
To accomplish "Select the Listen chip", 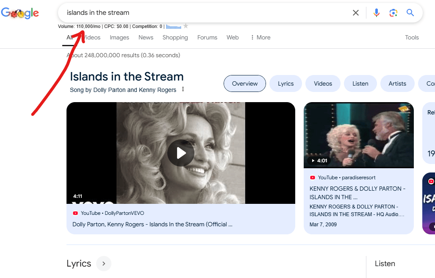I will click(x=360, y=83).
